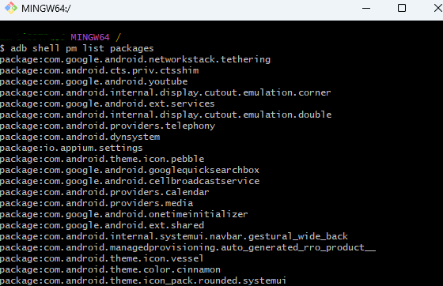
Task: Click the MINGW64:/ window title text
Action: click(x=46, y=9)
